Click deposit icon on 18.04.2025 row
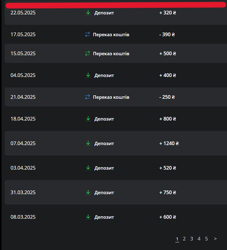227x250 pixels. click(88, 119)
